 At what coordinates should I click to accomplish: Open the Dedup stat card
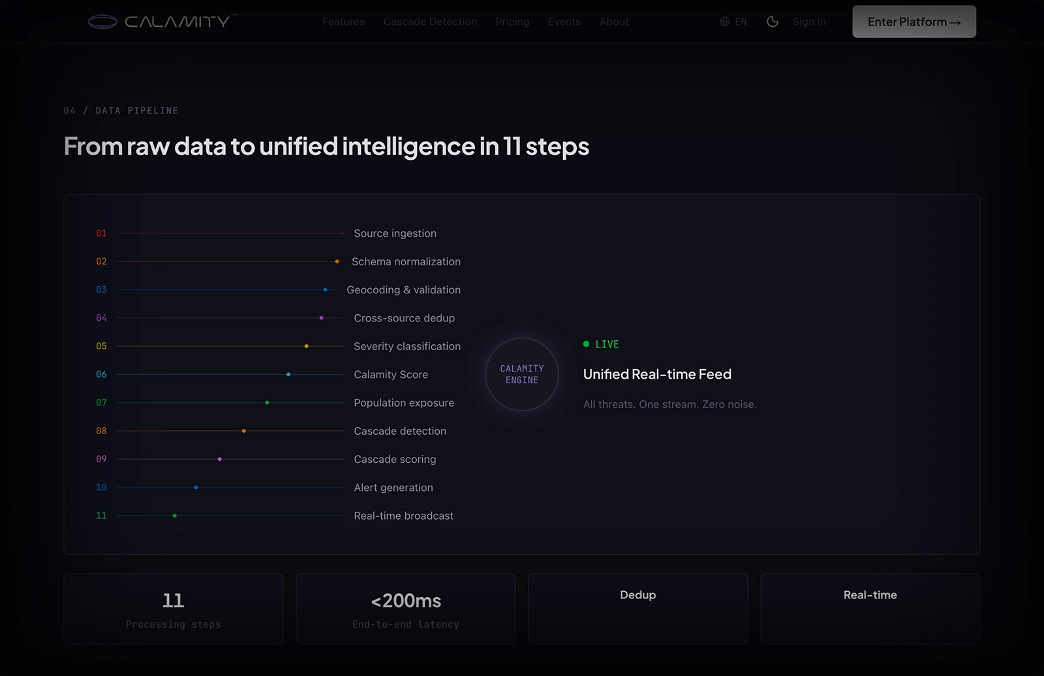(x=638, y=609)
